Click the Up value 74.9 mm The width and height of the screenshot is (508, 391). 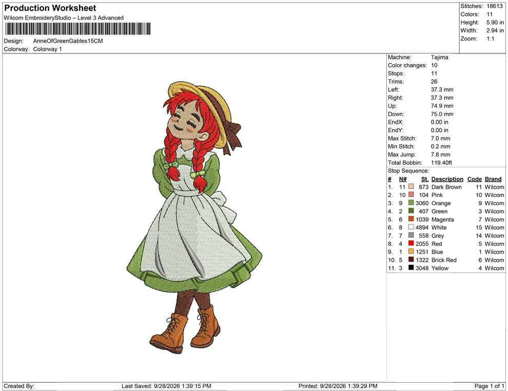pos(442,106)
